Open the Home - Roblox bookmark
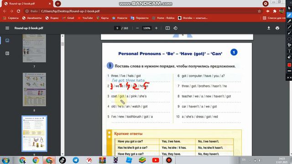Image resolution: width=292 pixels, height=164 pixels. [x=163, y=18]
